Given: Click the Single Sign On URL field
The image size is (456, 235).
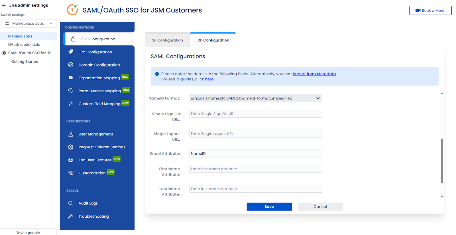Looking at the screenshot, I should (256, 114).
